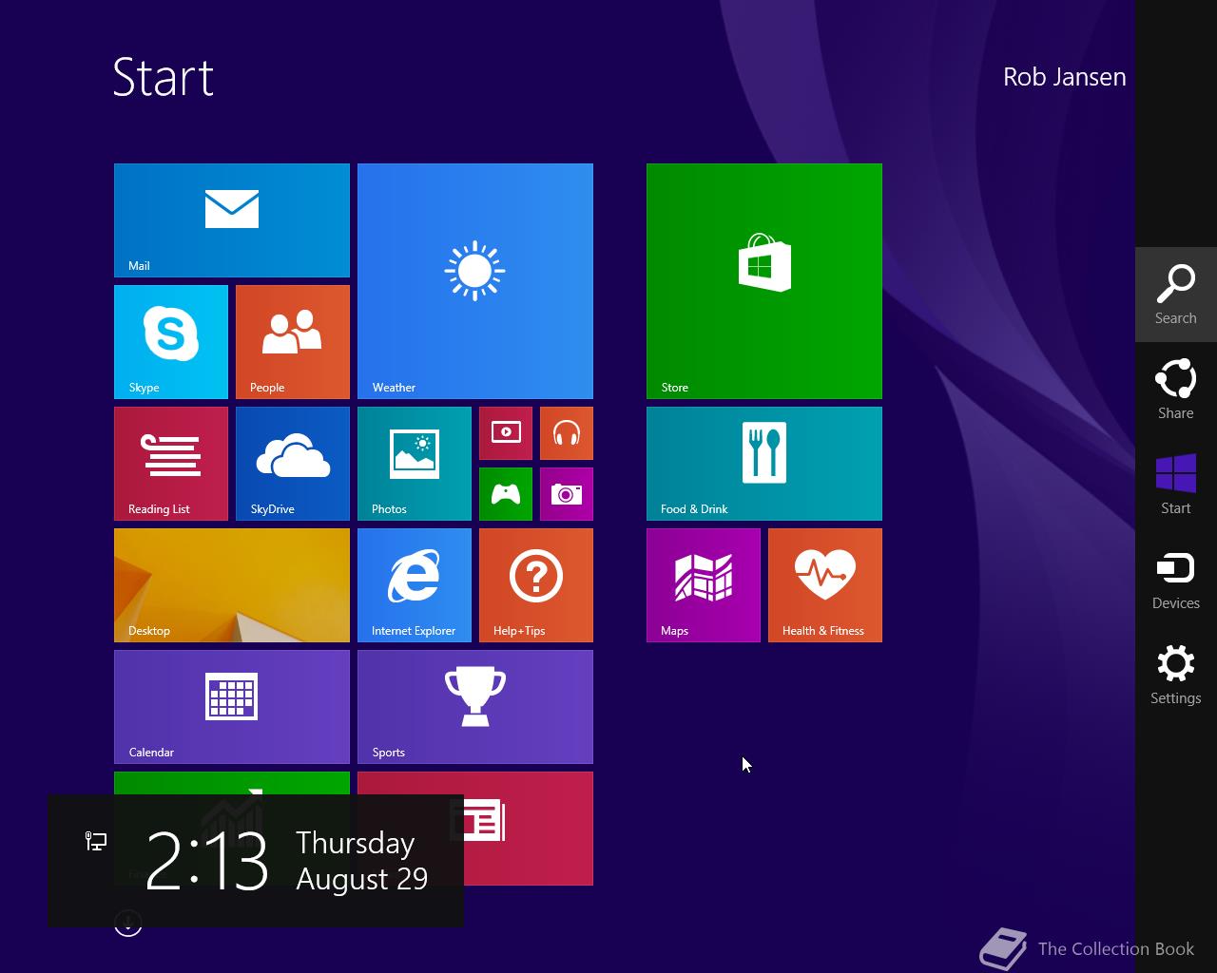Viewport: 1217px width, 973px height.
Task: Click the network status icon in clock overlay
Action: click(x=96, y=841)
